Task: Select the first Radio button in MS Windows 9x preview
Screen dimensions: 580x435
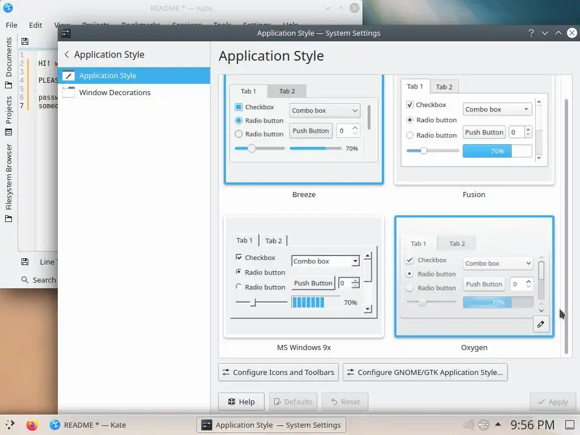Action: point(238,272)
